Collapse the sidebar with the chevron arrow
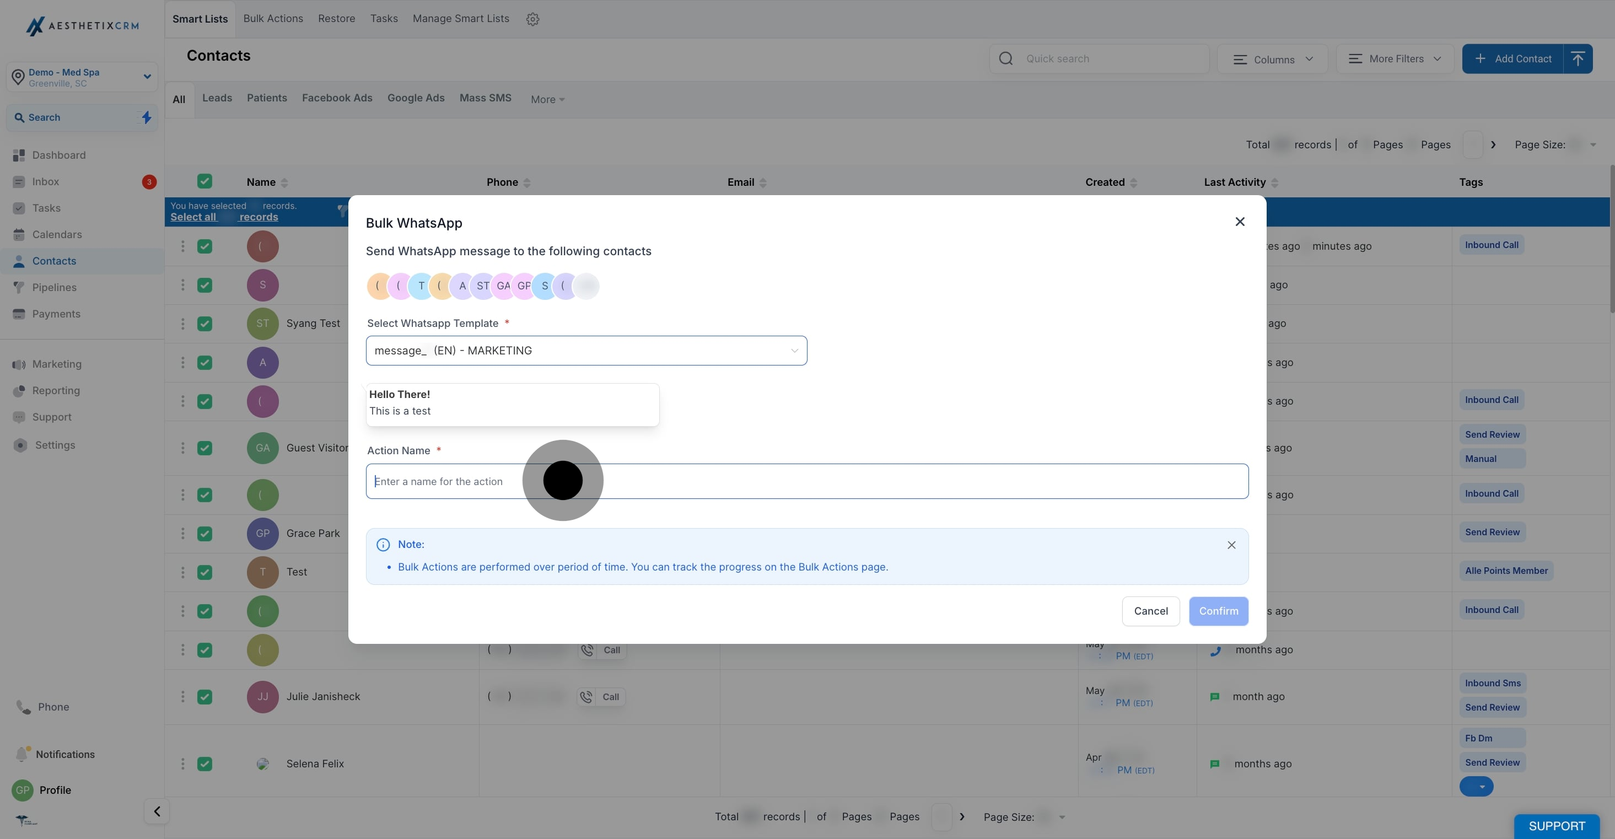1615x839 pixels. pos(157,811)
